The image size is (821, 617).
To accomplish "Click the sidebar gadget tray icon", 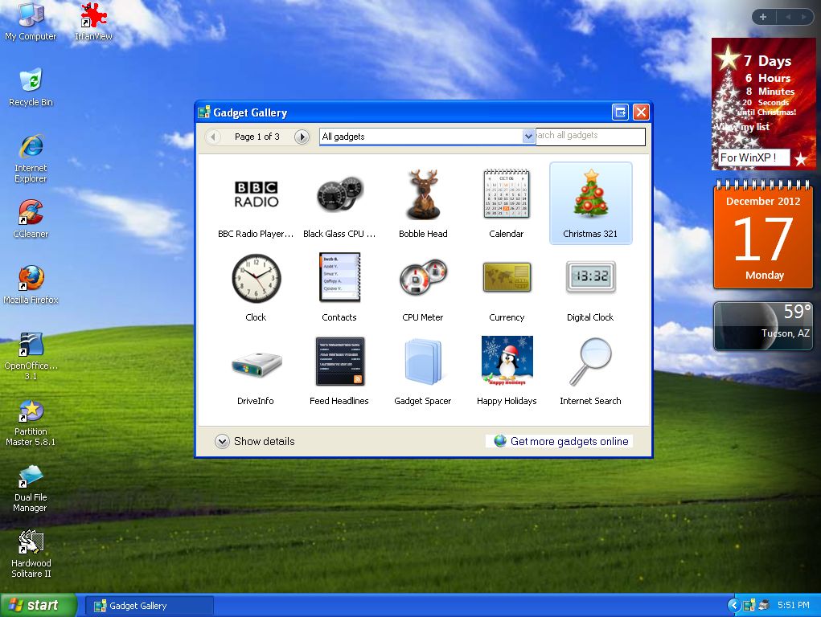I will point(749,606).
